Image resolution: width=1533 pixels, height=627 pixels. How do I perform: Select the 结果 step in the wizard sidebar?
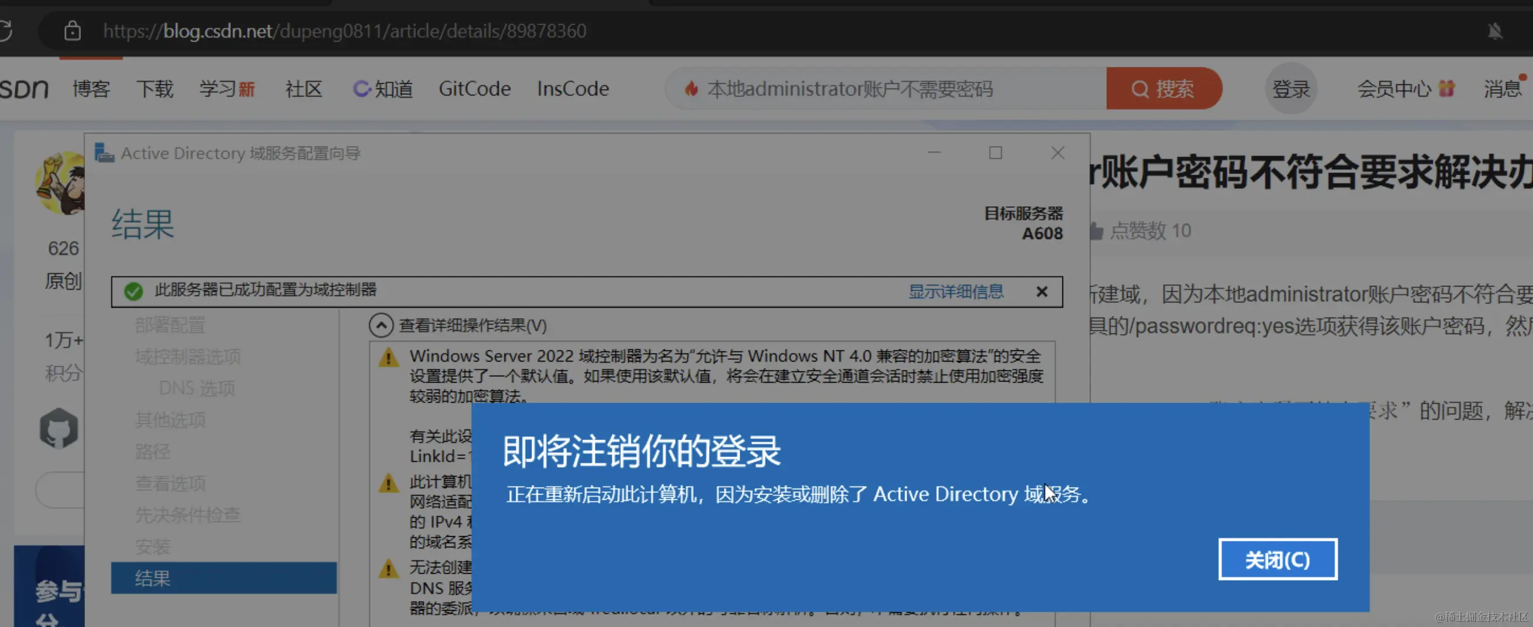point(153,578)
